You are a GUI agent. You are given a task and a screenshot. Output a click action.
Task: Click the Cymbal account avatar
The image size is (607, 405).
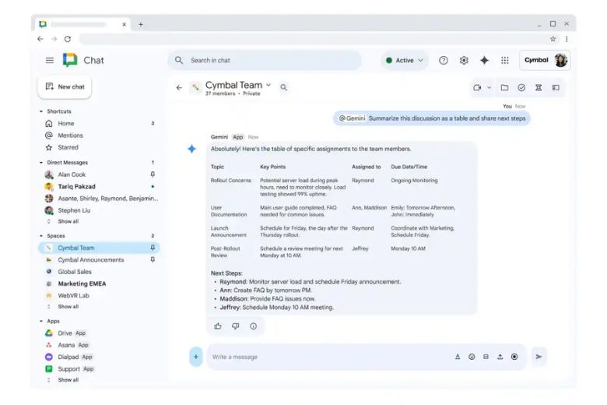[x=561, y=60]
